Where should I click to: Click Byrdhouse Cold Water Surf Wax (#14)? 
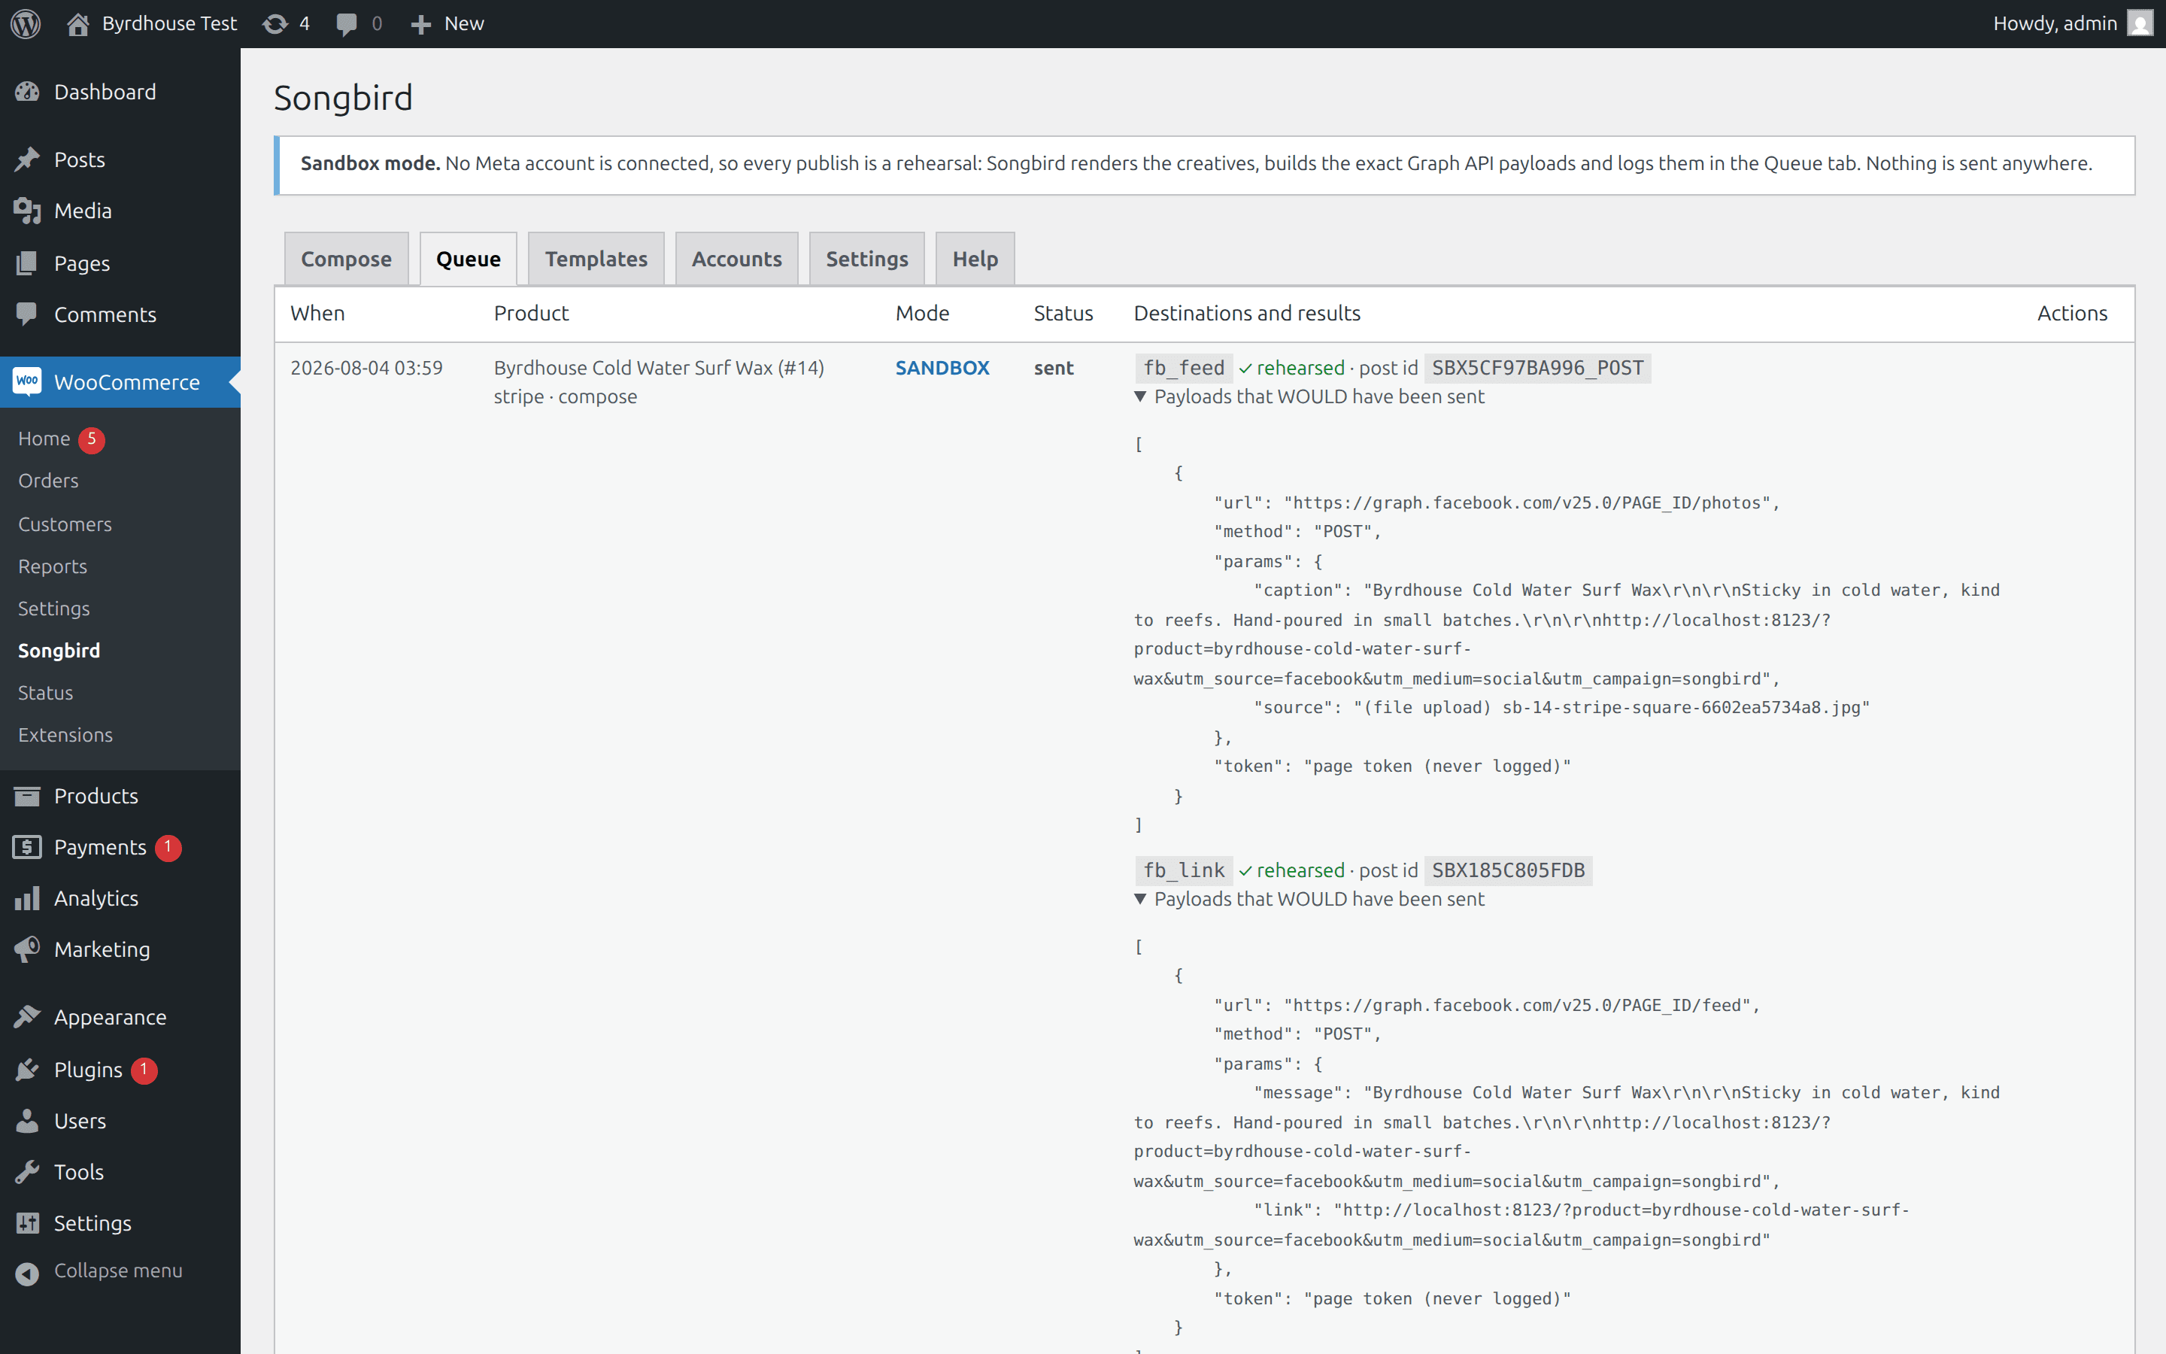point(659,367)
